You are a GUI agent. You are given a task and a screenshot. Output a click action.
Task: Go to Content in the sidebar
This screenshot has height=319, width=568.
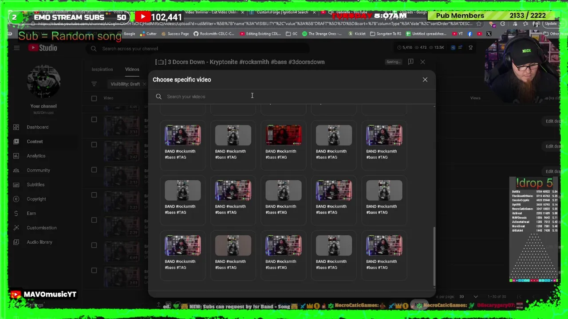point(35,141)
